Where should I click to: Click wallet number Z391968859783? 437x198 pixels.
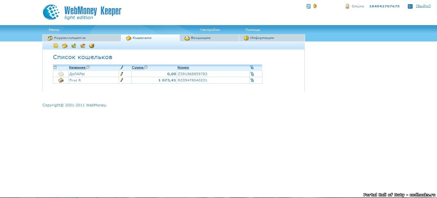(193, 74)
